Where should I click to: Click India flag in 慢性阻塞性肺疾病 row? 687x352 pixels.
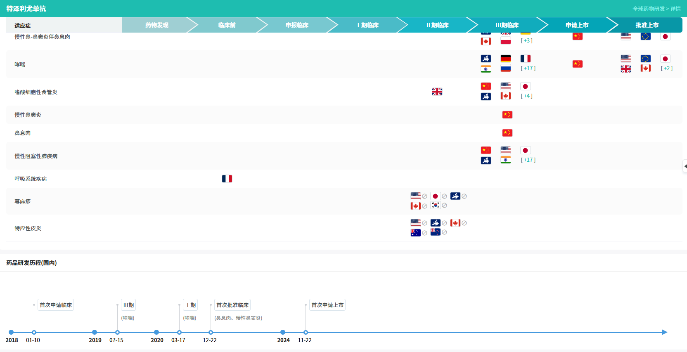tap(506, 160)
